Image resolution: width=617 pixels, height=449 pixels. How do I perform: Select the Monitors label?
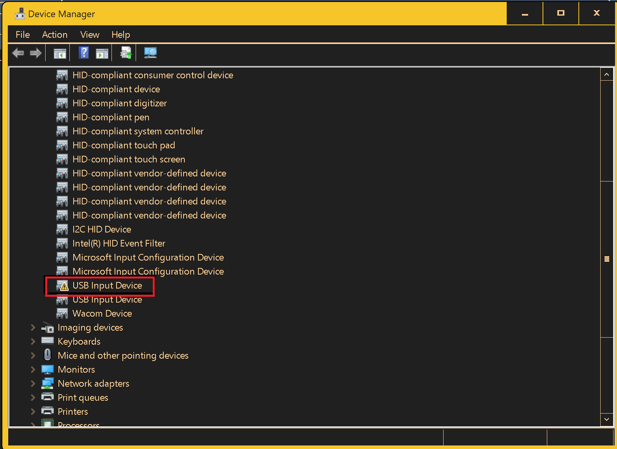(76, 370)
